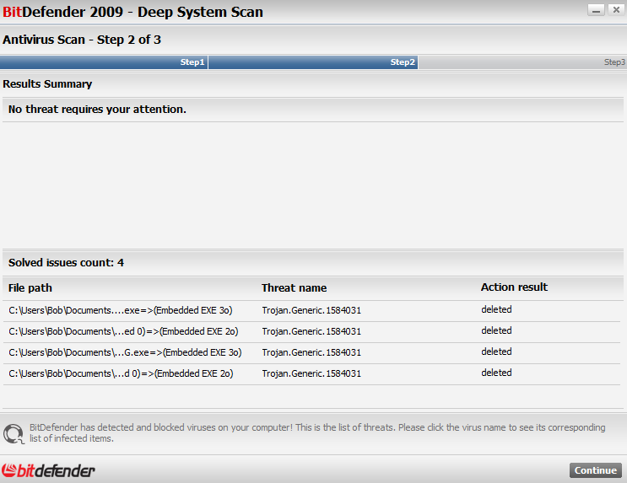Select the Step2 progress segment
The height and width of the screenshot is (483, 627).
coord(313,62)
